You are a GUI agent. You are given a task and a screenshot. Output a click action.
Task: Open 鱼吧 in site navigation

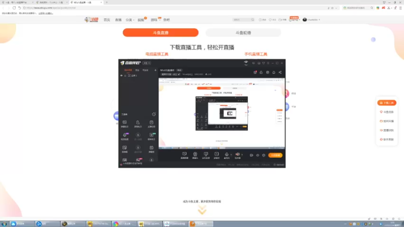tap(167, 20)
